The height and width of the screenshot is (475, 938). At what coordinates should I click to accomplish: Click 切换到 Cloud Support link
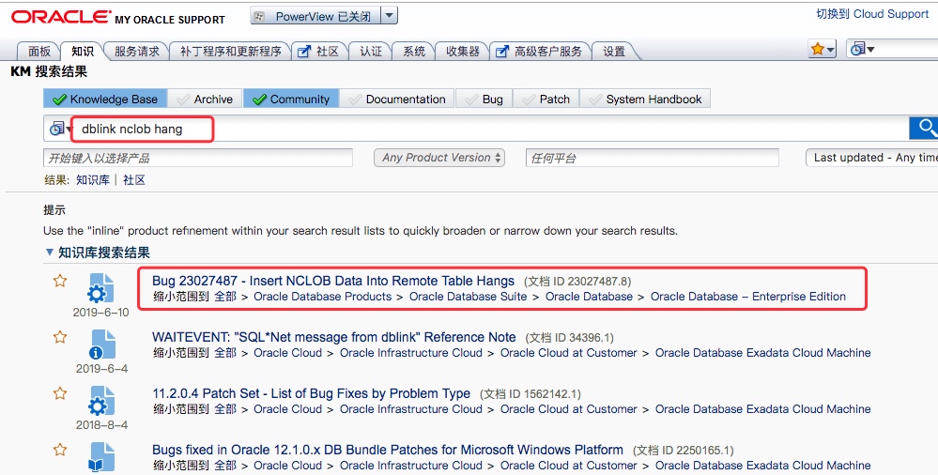pyautogui.click(x=872, y=14)
